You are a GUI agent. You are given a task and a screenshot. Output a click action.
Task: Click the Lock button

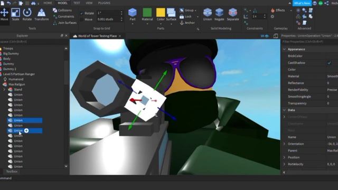click(185, 16)
